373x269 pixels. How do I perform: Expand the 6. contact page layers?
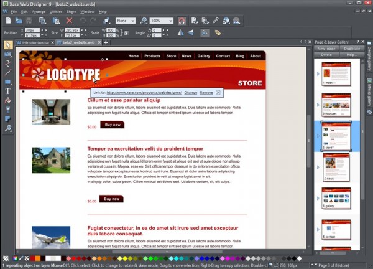click(318, 229)
